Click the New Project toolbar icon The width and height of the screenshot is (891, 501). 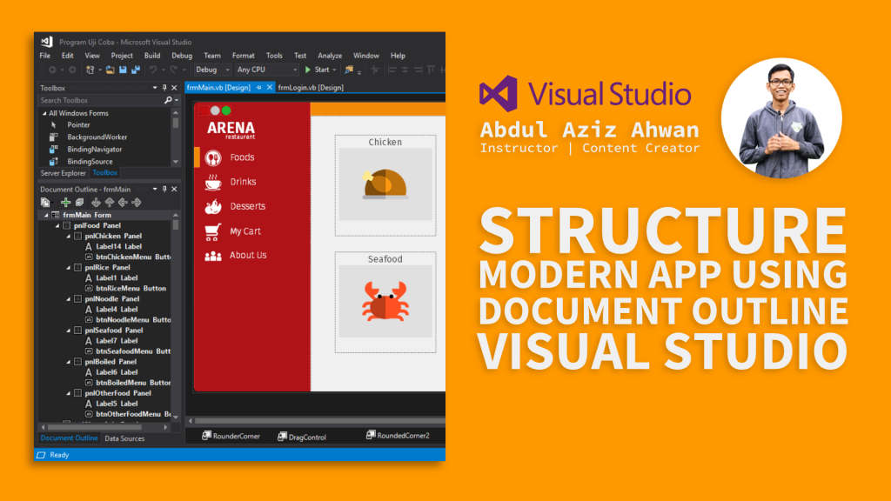point(90,70)
